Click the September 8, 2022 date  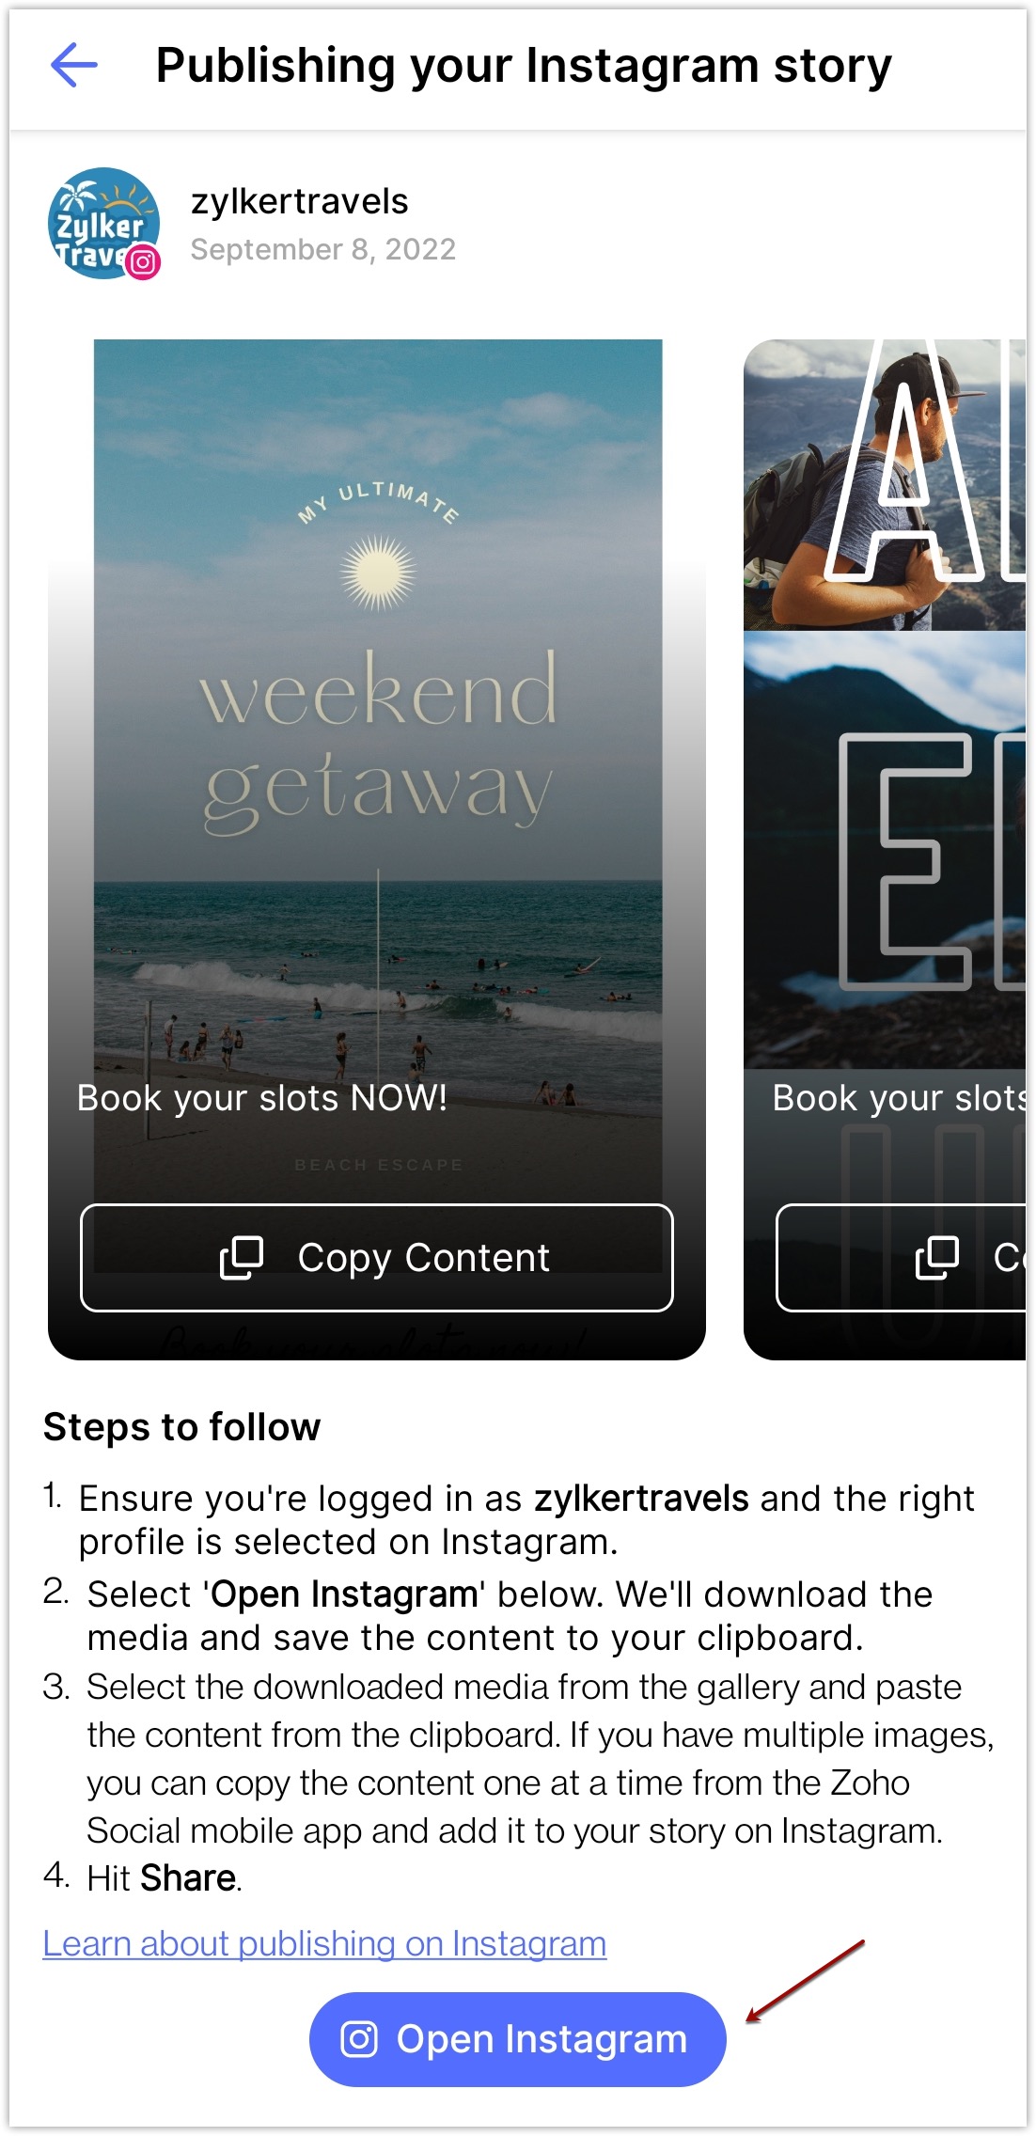pyautogui.click(x=323, y=249)
